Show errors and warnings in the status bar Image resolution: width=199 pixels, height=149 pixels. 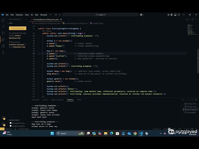tap(9, 129)
